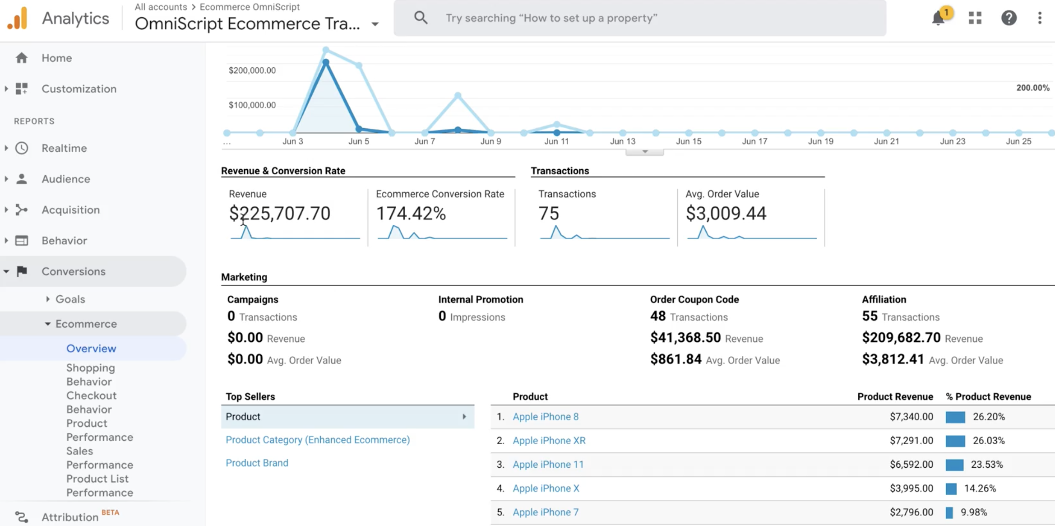View Product Brand top sellers
Viewport: 1055px width, 526px height.
tap(257, 463)
